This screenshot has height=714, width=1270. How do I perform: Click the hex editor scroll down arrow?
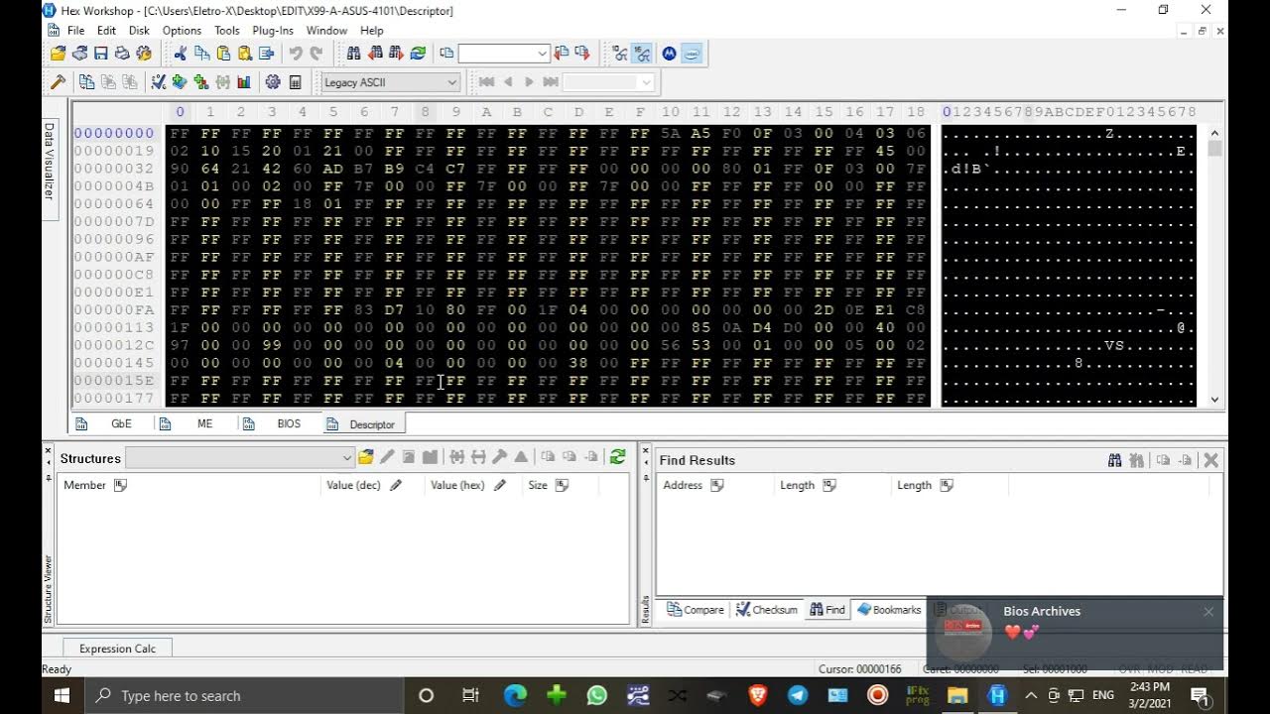click(1215, 400)
